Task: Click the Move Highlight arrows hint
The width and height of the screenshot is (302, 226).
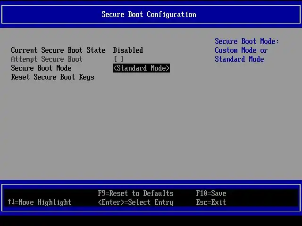Action: click(40, 202)
